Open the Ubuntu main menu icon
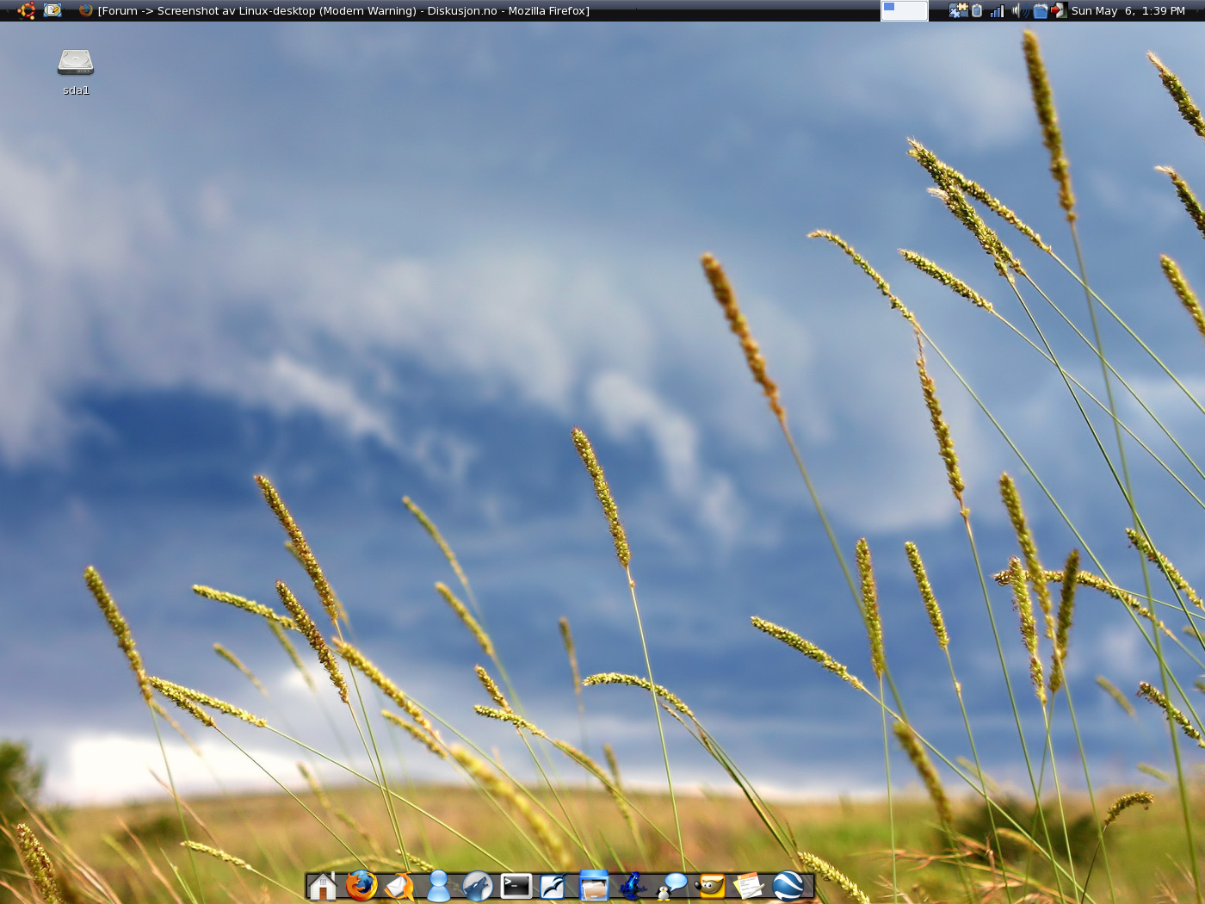This screenshot has height=904, width=1205. click(26, 10)
